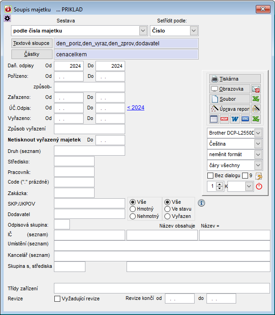The image size is (275, 315).
Task: Click the red power icon
Action: tap(259, 186)
